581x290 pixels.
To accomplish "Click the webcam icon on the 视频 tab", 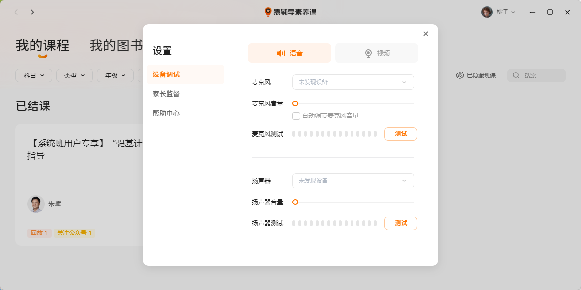I will [x=368, y=53].
